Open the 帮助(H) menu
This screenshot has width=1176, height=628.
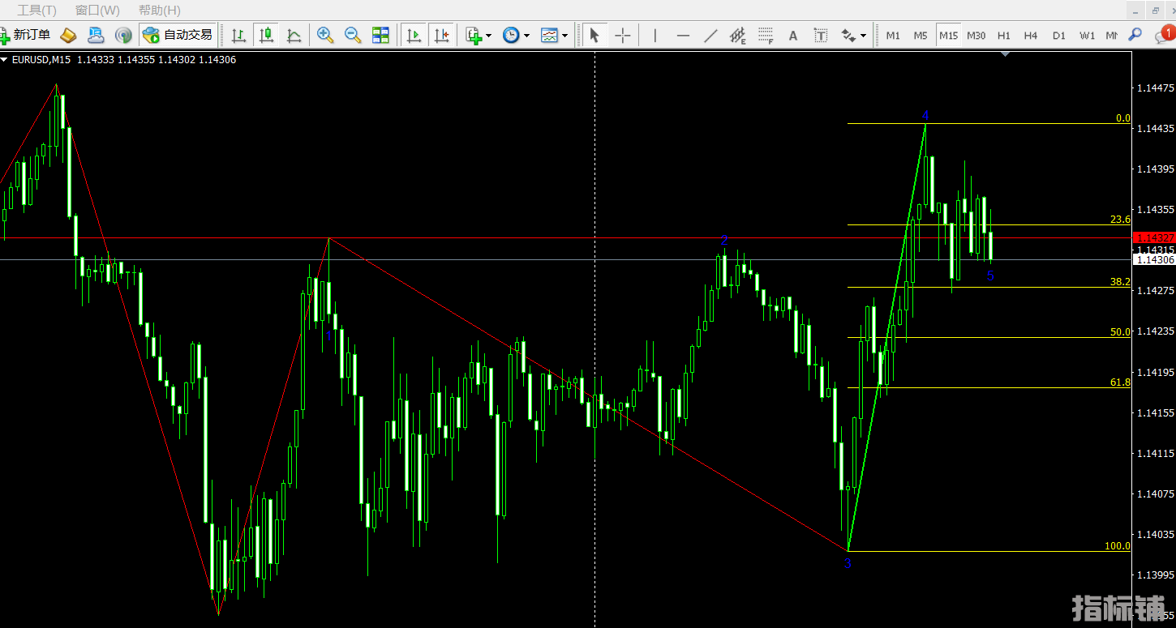coord(159,10)
